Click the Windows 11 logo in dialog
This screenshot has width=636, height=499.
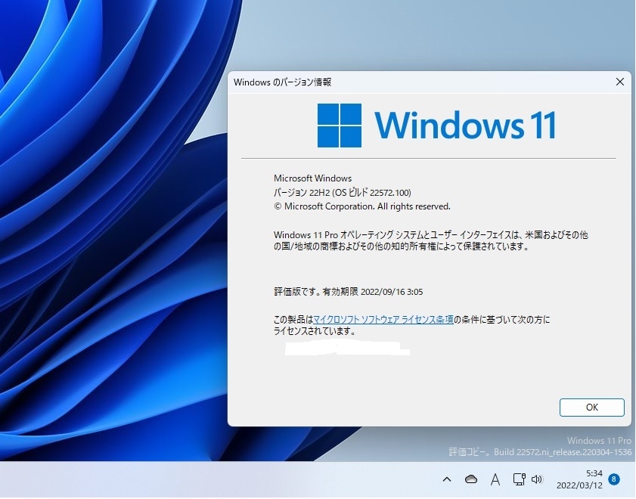pos(436,126)
